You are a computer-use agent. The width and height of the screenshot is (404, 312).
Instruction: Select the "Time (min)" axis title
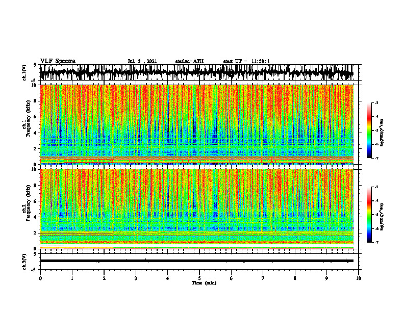pyautogui.click(x=204, y=283)
